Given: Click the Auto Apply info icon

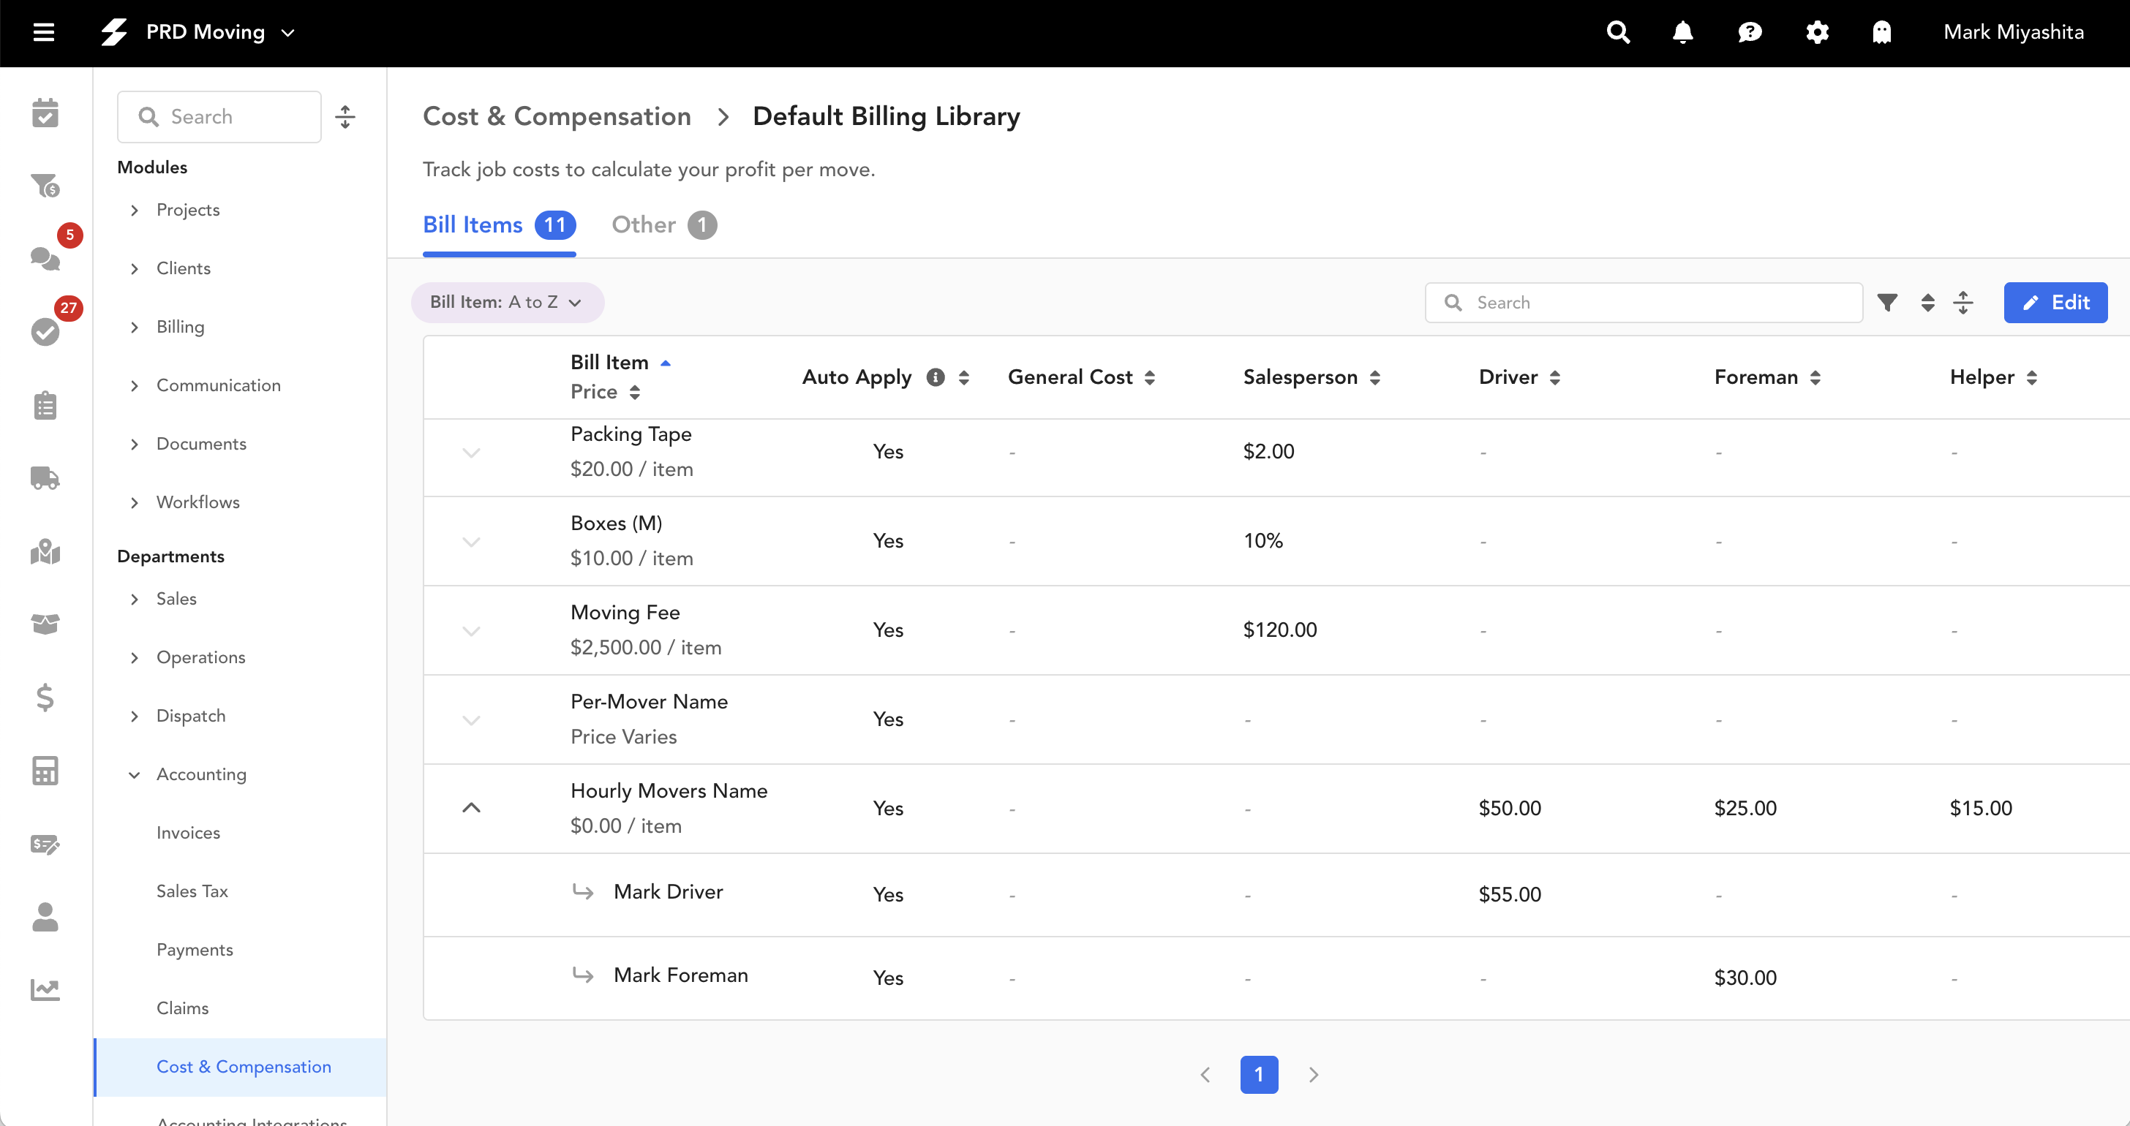Looking at the screenshot, I should click(936, 377).
